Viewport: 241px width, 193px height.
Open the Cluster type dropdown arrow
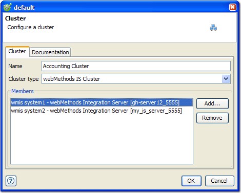[226, 79]
